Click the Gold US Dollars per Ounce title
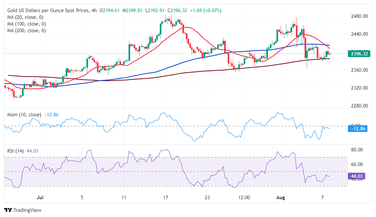This screenshot has height=217, width=376. point(48,11)
